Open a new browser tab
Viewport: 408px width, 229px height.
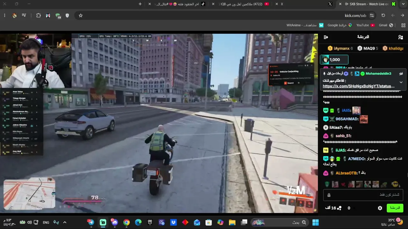140,4
